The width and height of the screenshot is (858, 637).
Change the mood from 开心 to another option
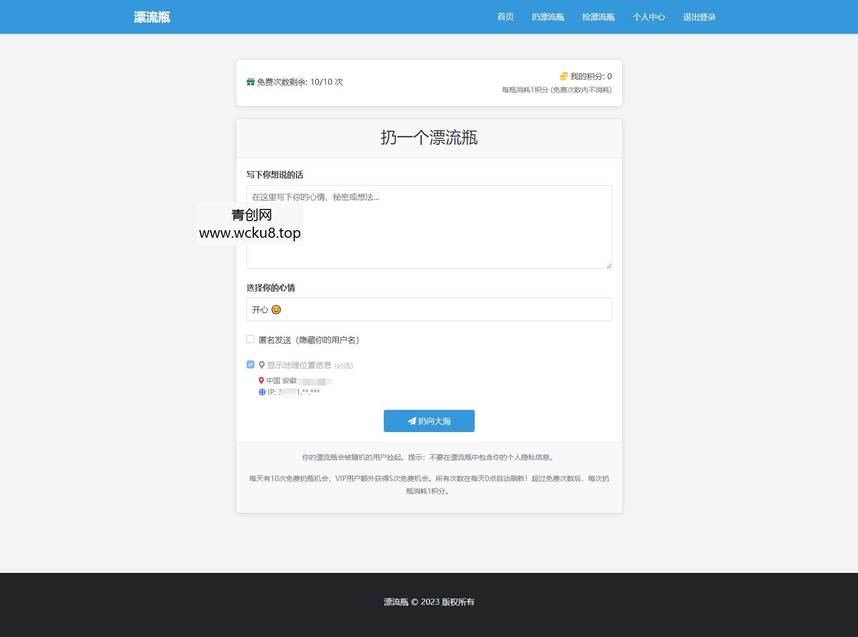428,309
